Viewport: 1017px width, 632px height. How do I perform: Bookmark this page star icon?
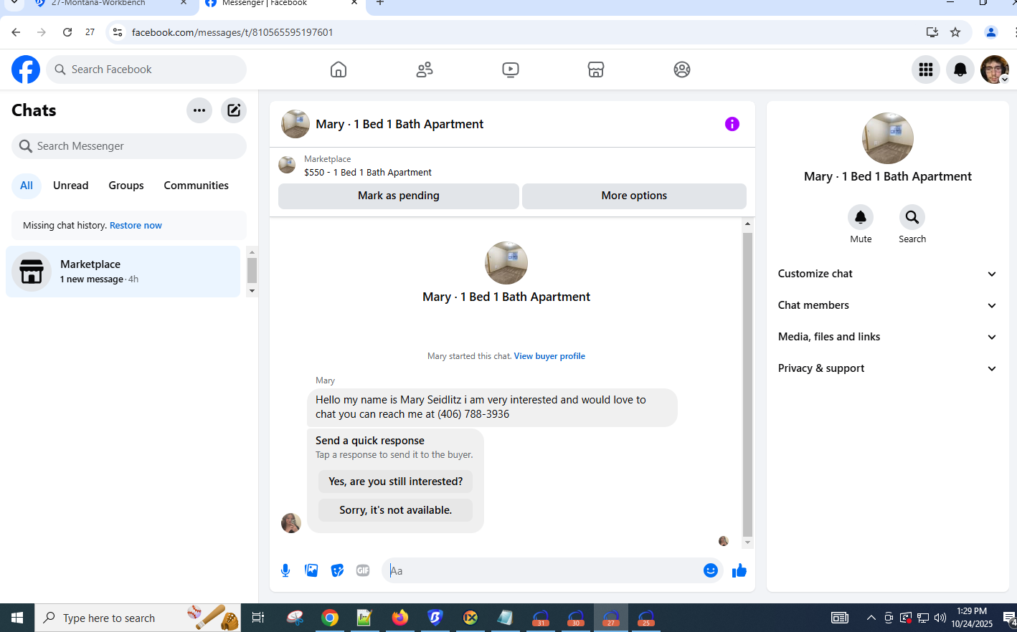(x=955, y=32)
